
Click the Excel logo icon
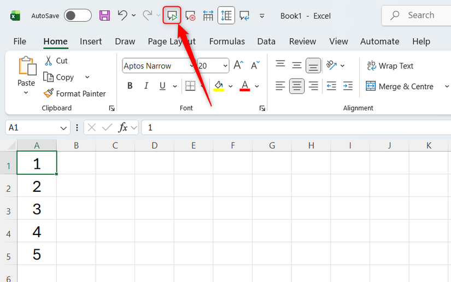pos(15,16)
